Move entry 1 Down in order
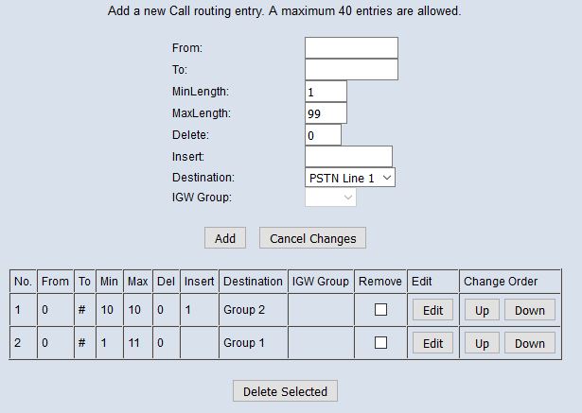Screen dimensions: 582x413 (529, 310)
